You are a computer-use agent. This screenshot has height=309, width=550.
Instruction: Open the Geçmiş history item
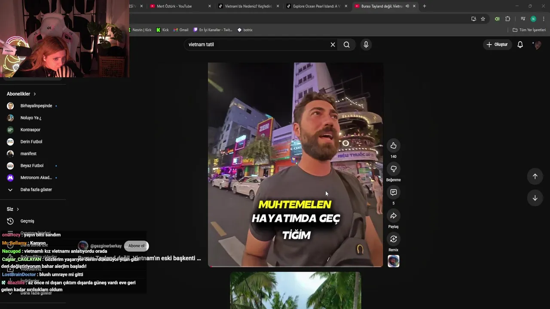[x=27, y=221]
